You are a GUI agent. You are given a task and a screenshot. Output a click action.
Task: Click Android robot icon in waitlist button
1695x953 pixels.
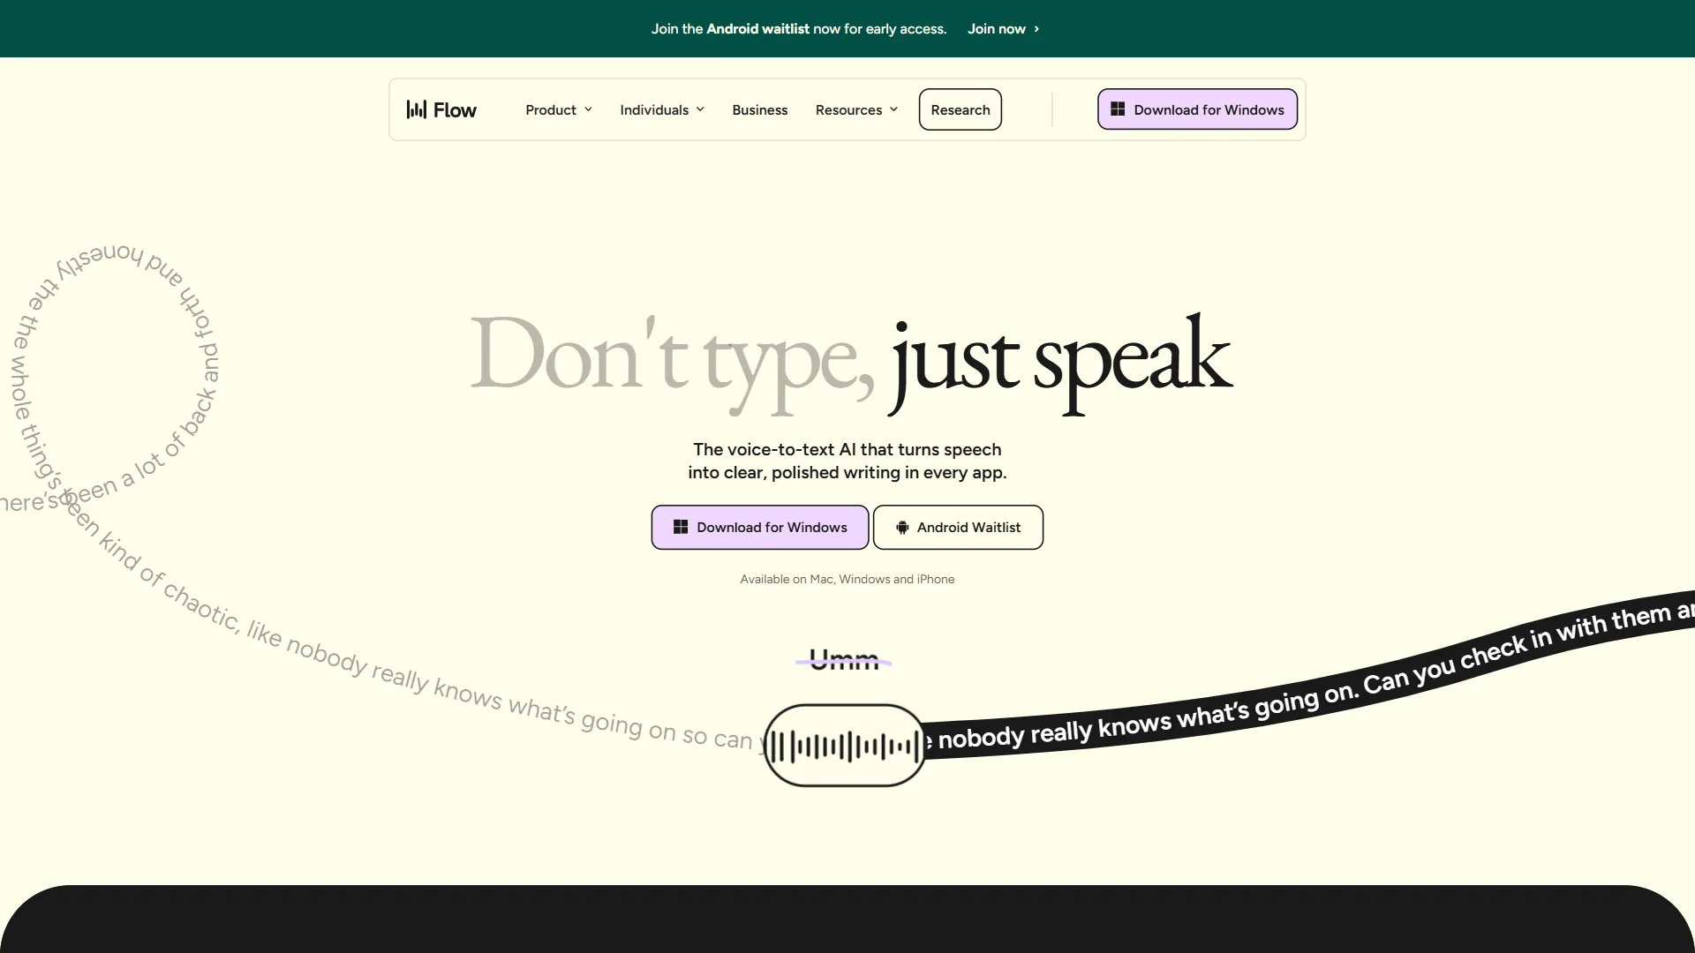coord(902,528)
